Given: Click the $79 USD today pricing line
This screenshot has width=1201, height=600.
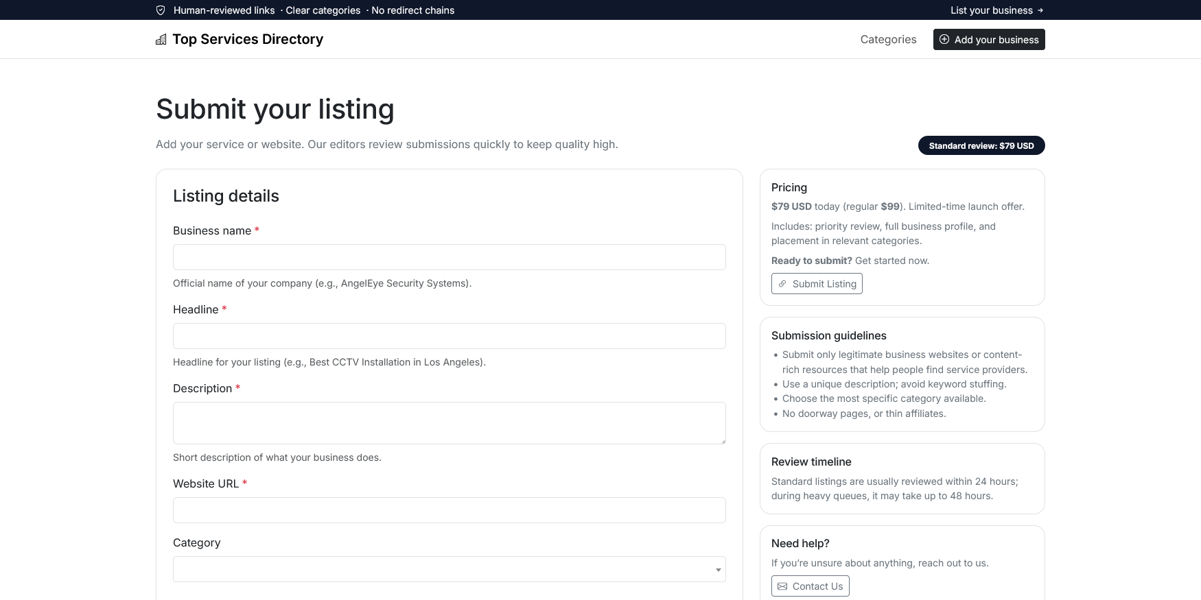Looking at the screenshot, I should point(898,206).
